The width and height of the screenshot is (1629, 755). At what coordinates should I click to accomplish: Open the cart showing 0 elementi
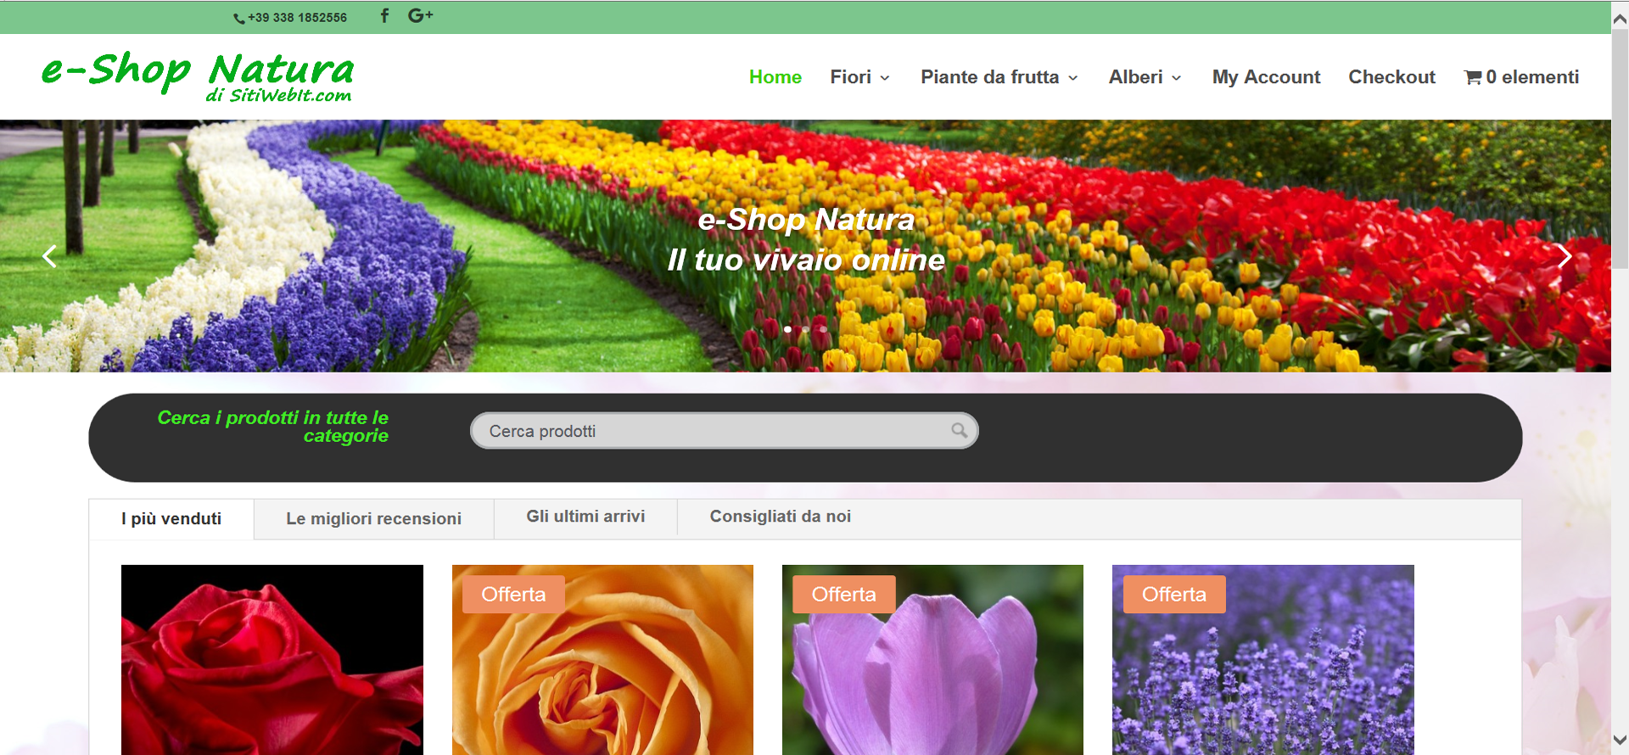click(x=1521, y=77)
